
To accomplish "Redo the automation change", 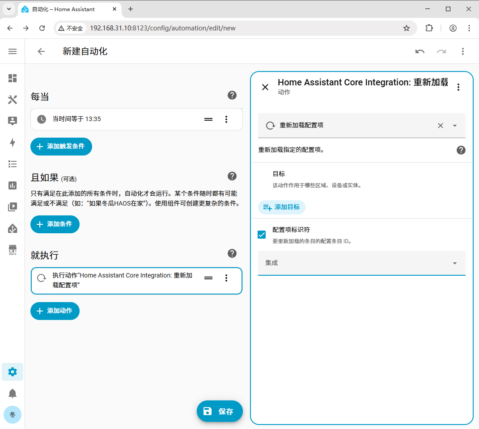I will click(441, 51).
